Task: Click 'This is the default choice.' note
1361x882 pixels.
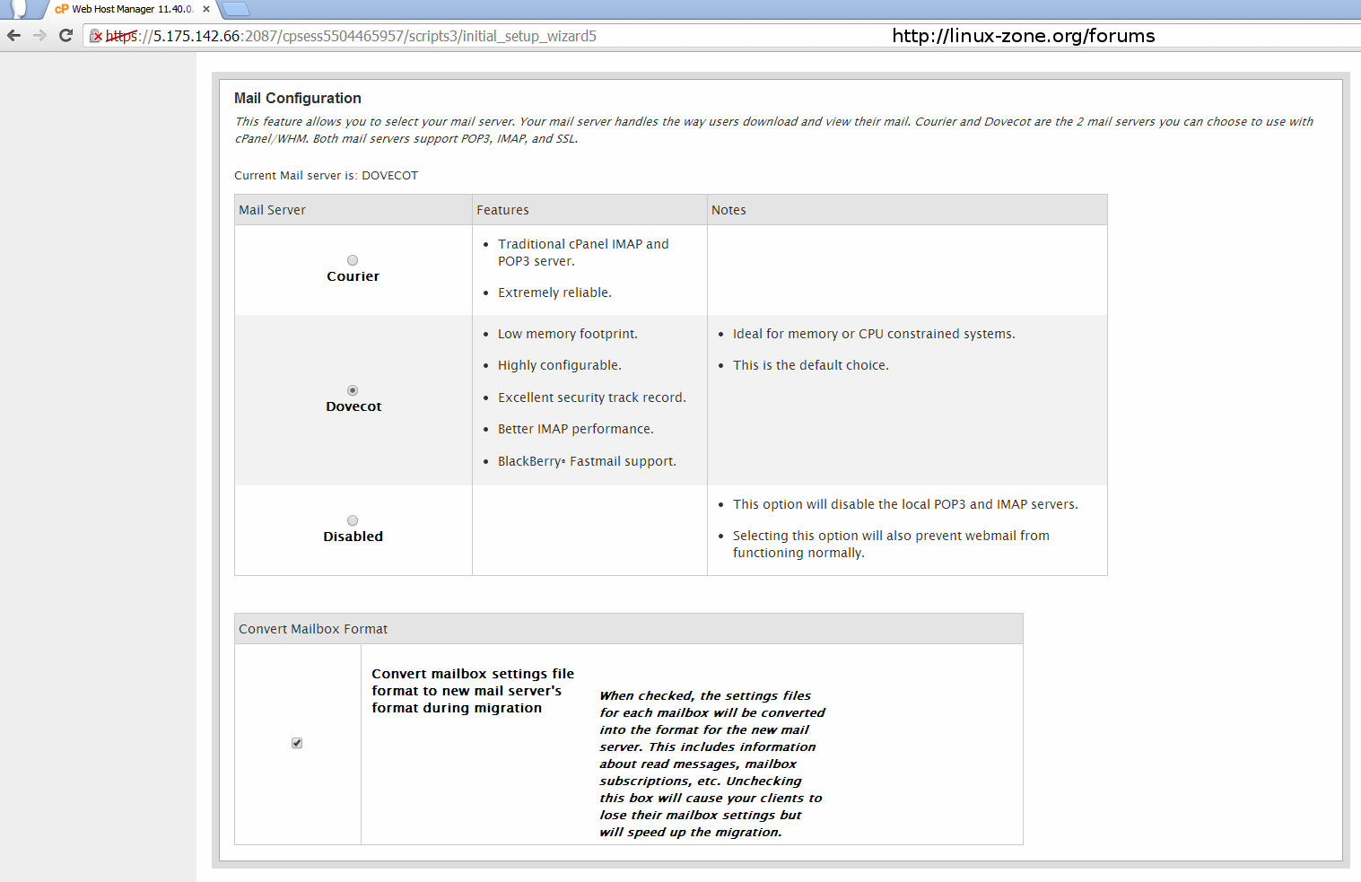Action: click(x=811, y=365)
